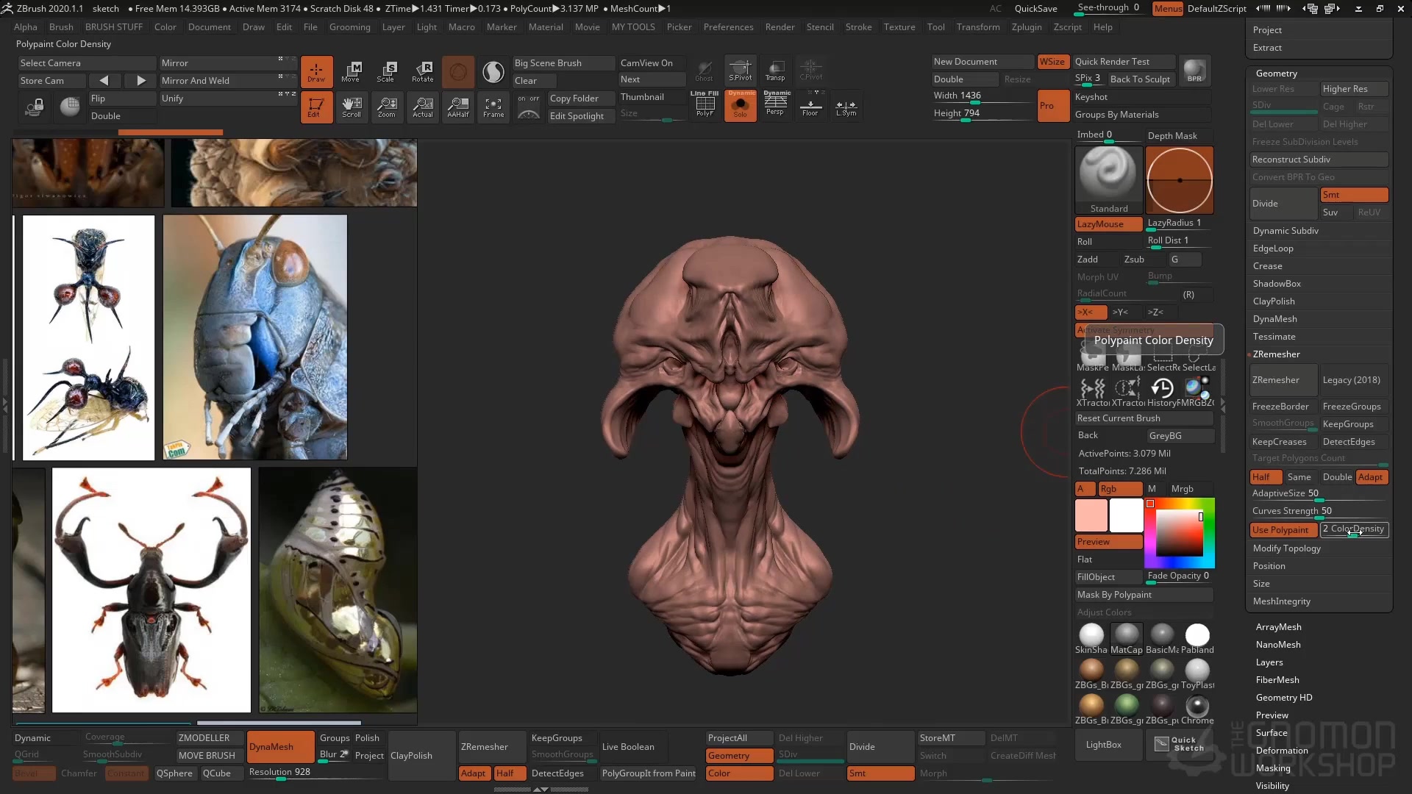Open the Zplugin menu
The image size is (1412, 794).
point(1027,26)
